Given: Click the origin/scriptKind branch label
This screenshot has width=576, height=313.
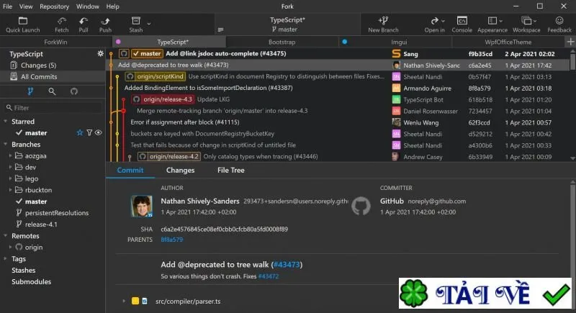Looking at the screenshot, I should (x=156, y=76).
